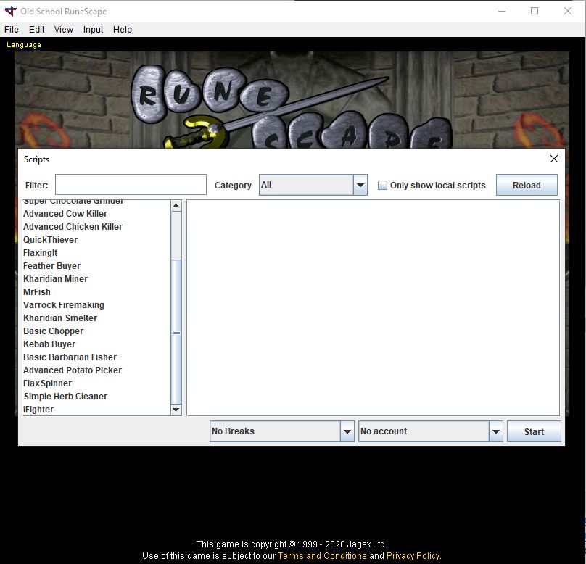Click inside the Filter input field
This screenshot has height=564, width=586.
(x=131, y=185)
